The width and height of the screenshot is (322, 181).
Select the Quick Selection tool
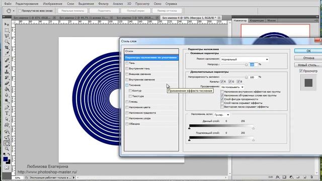pyautogui.click(x=7, y=42)
